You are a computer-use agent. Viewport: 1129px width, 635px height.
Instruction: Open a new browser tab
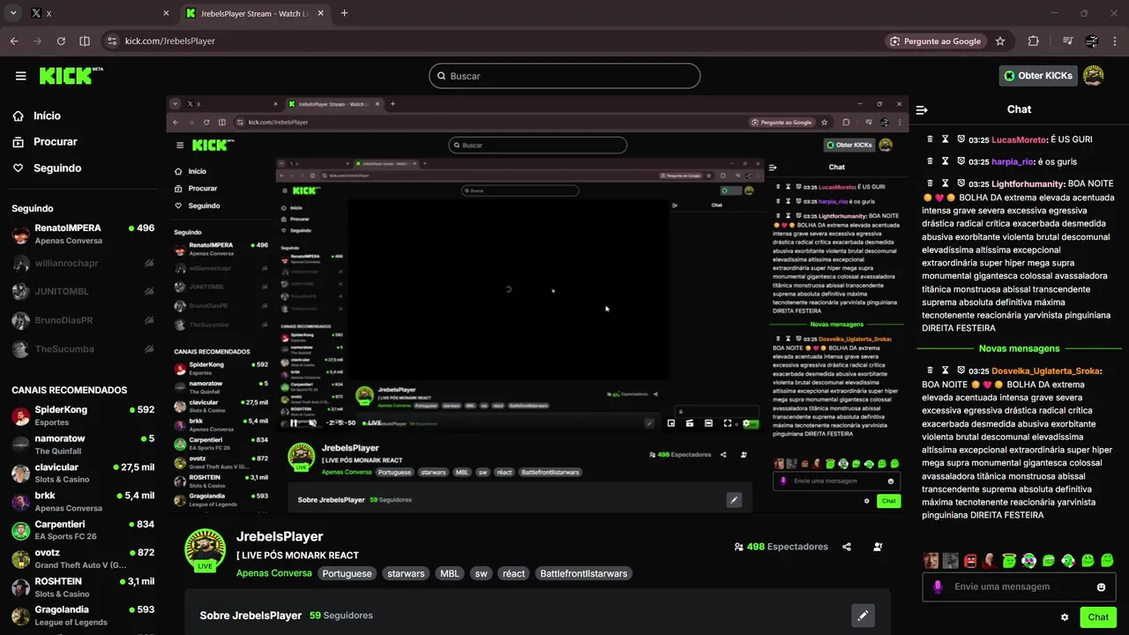click(344, 13)
